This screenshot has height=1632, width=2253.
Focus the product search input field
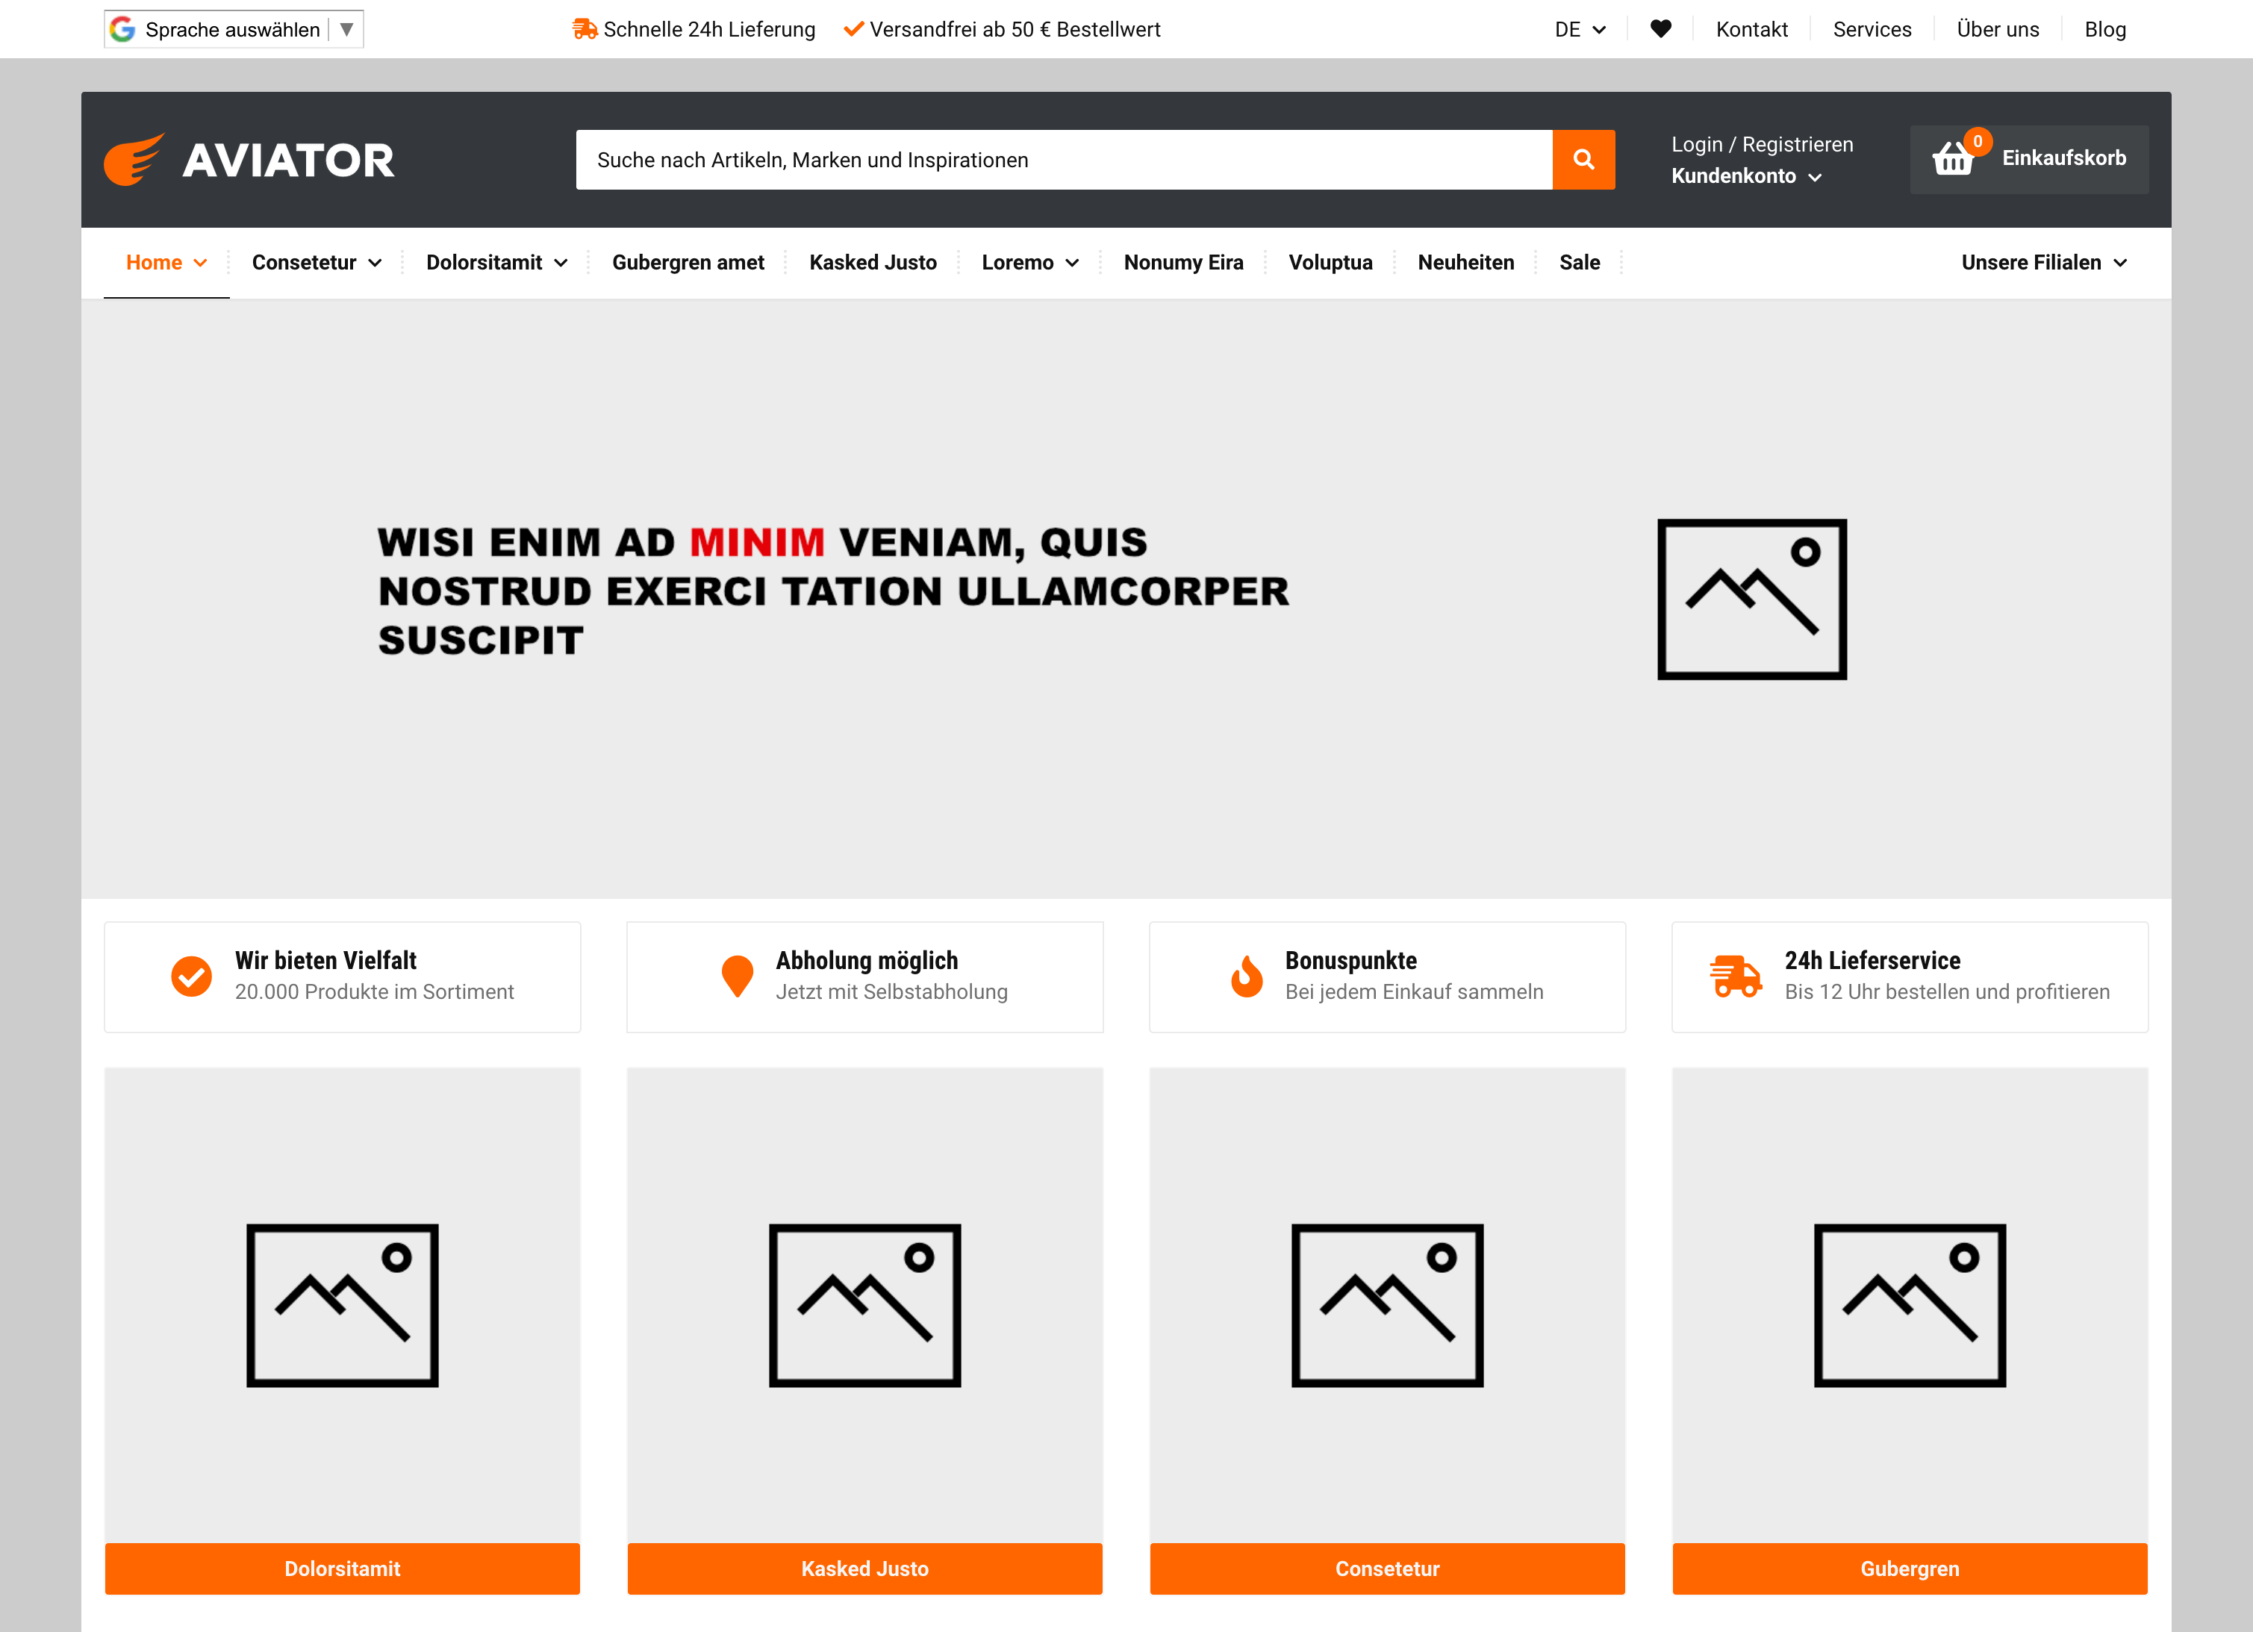click(x=1064, y=160)
